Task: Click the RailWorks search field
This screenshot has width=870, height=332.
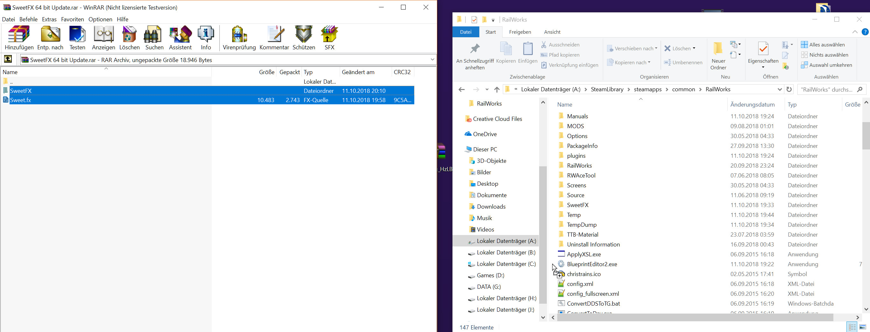Action: (832, 89)
